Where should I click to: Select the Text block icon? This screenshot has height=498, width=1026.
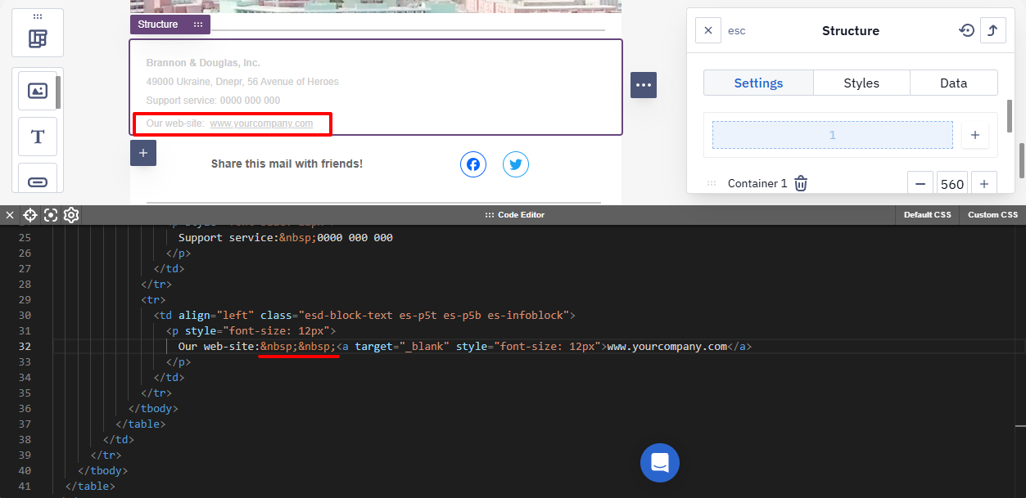(38, 137)
